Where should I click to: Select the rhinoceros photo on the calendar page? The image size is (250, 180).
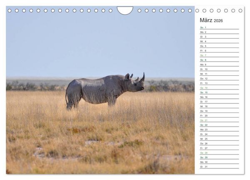pos(100,90)
